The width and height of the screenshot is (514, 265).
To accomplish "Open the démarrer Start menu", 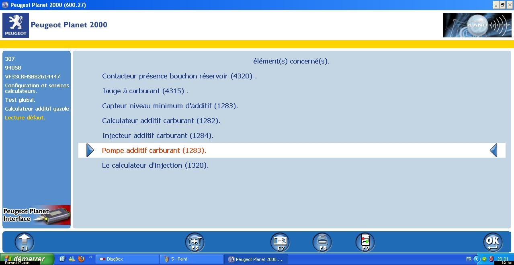I will (27, 259).
